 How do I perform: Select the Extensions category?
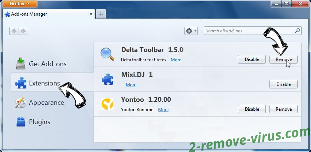pos(53,83)
